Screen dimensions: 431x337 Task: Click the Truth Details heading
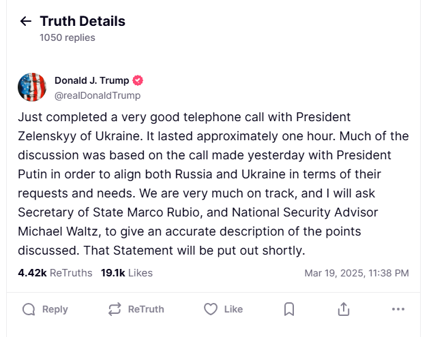coord(83,21)
